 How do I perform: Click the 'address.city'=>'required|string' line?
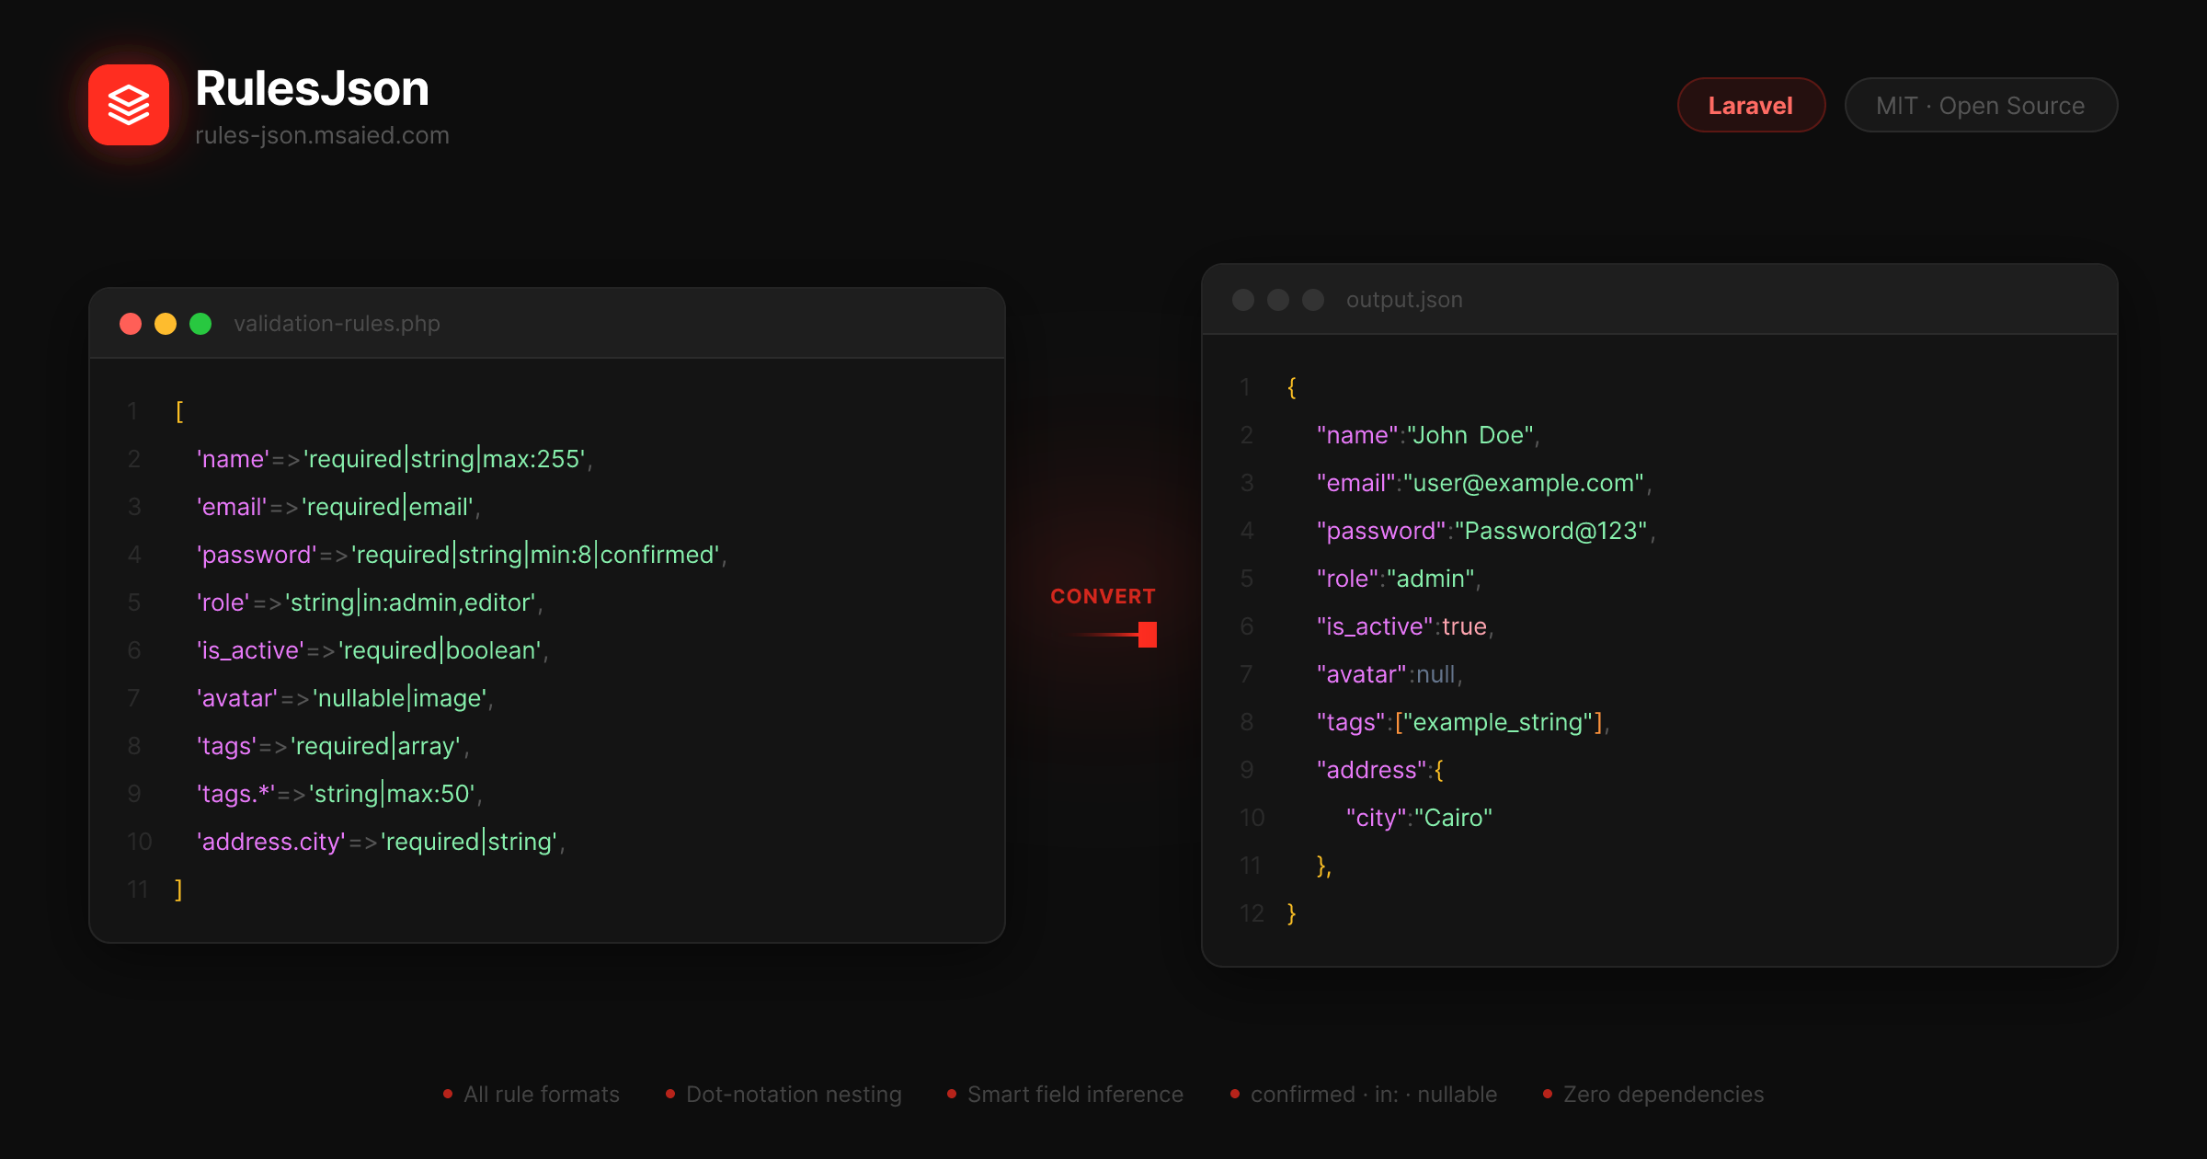381,842
